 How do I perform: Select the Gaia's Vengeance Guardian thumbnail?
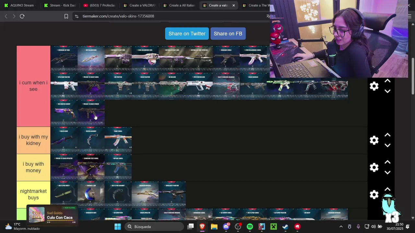[226, 86]
